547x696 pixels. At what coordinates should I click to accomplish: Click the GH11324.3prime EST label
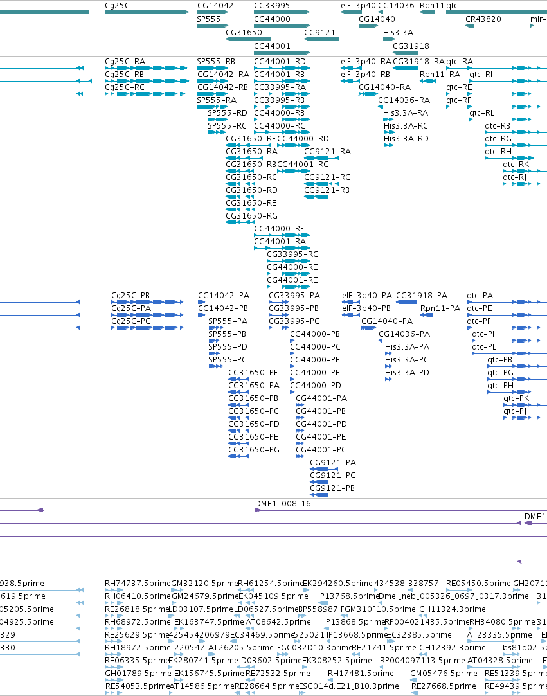(453, 609)
